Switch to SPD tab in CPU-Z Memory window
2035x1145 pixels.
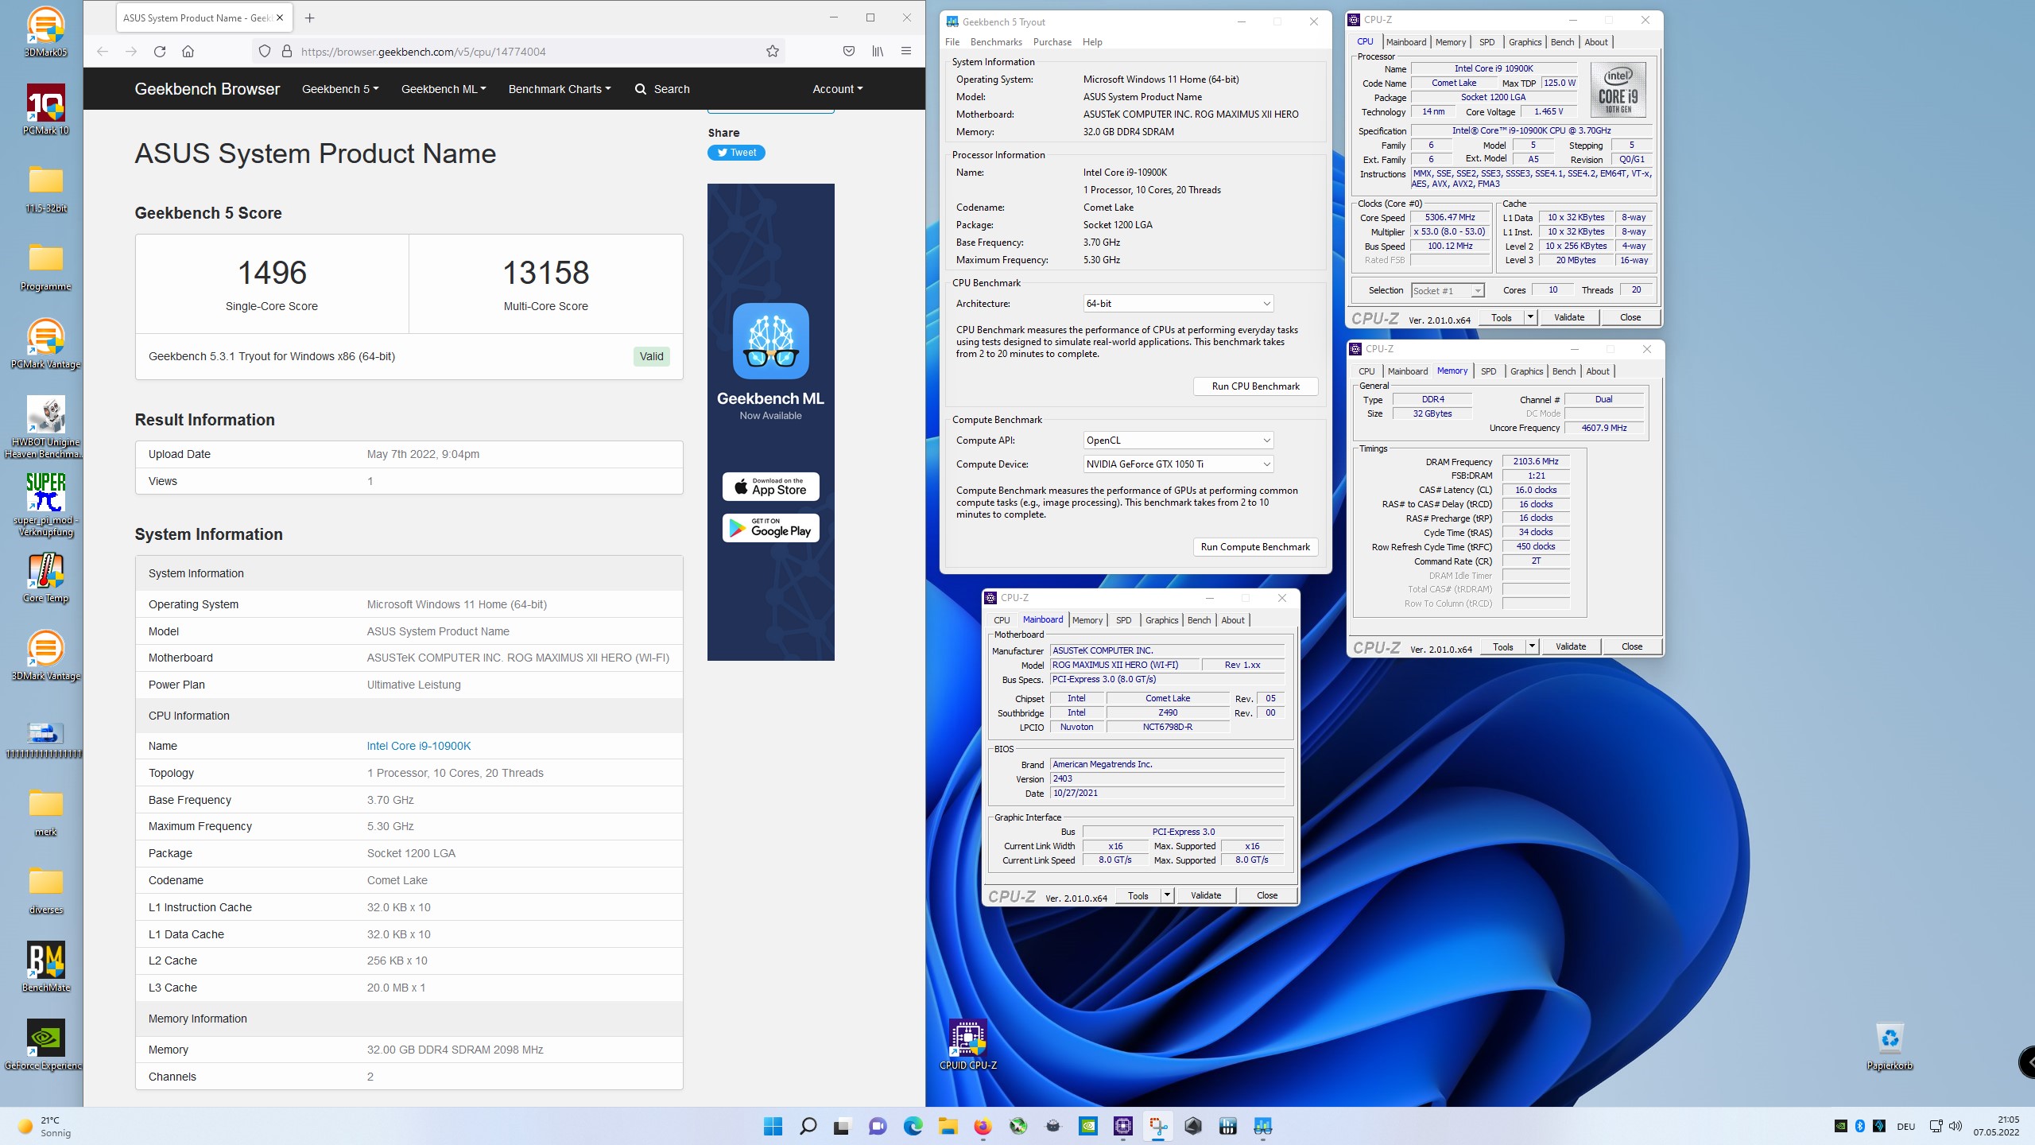tap(1489, 371)
